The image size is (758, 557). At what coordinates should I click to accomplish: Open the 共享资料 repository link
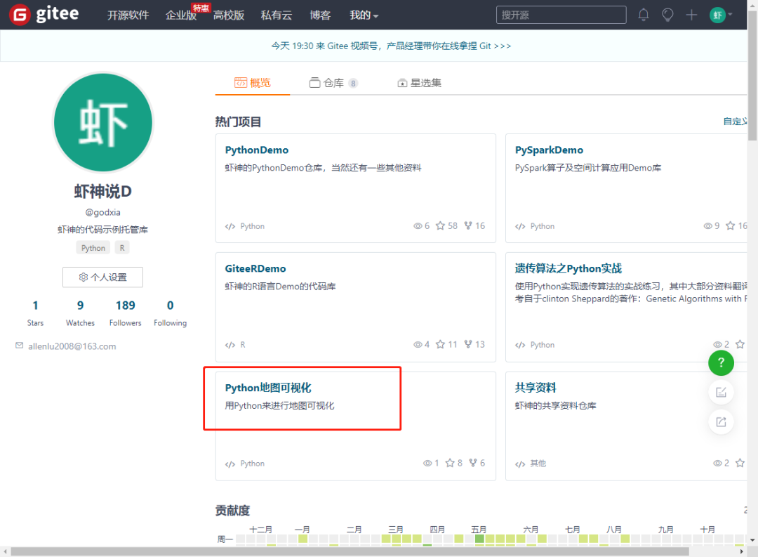pos(536,388)
